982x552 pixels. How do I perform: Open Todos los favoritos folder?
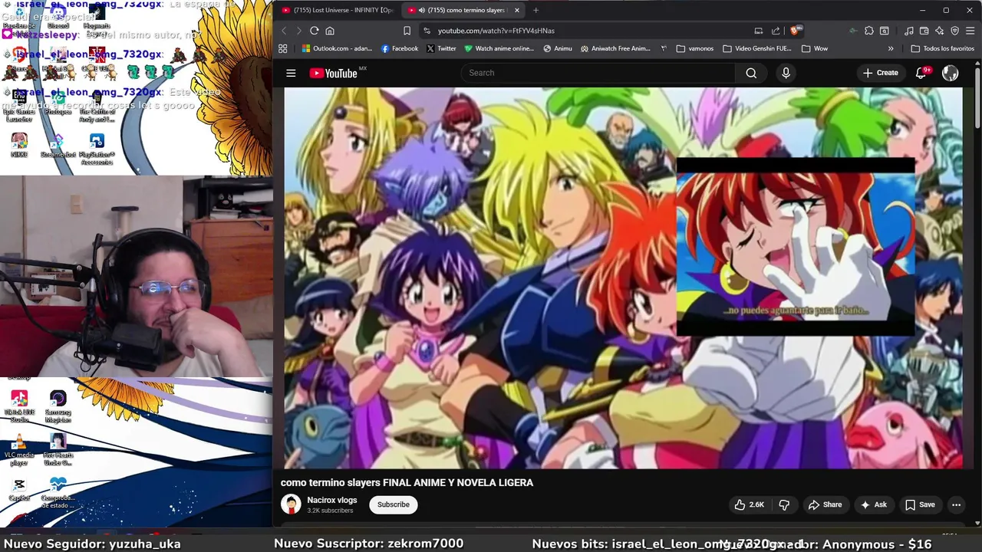pyautogui.click(x=942, y=48)
